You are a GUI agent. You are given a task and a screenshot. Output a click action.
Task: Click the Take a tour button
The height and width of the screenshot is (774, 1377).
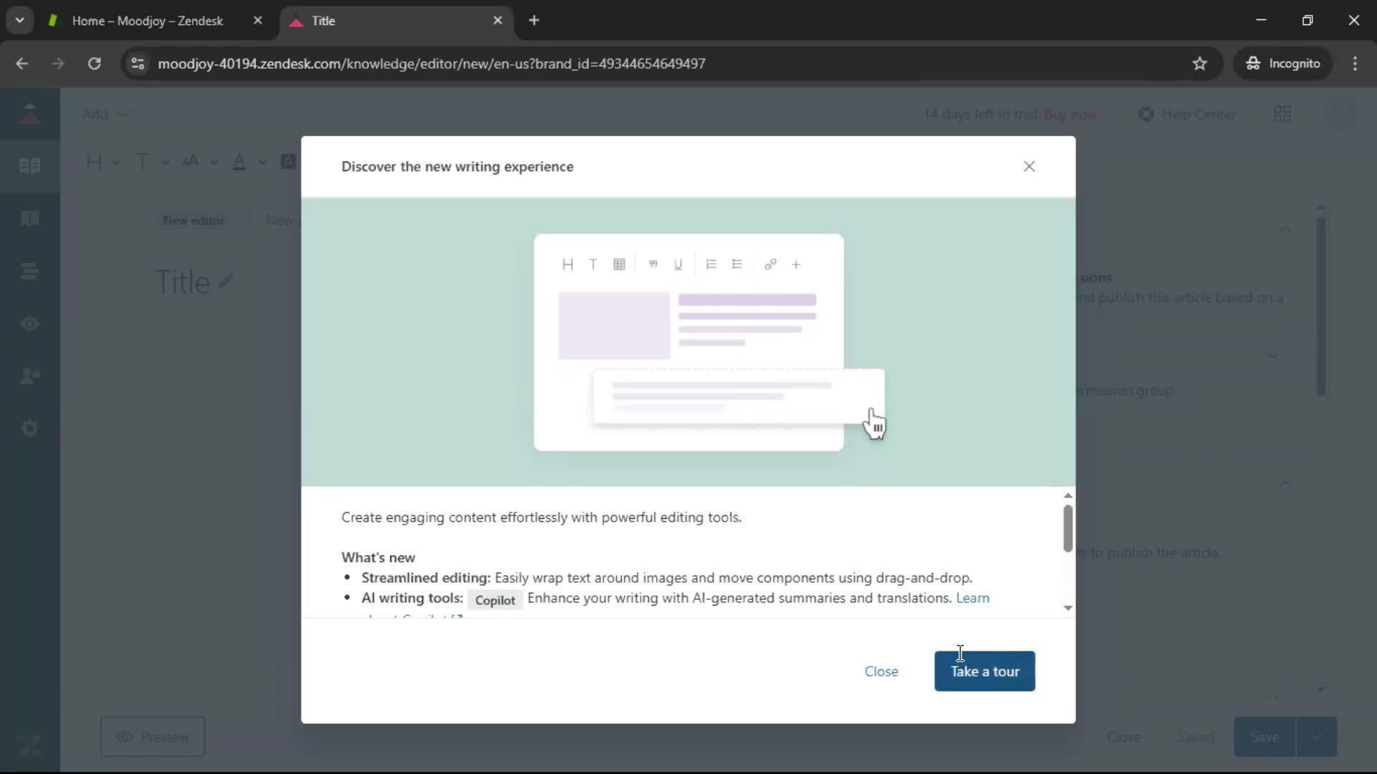985,672
